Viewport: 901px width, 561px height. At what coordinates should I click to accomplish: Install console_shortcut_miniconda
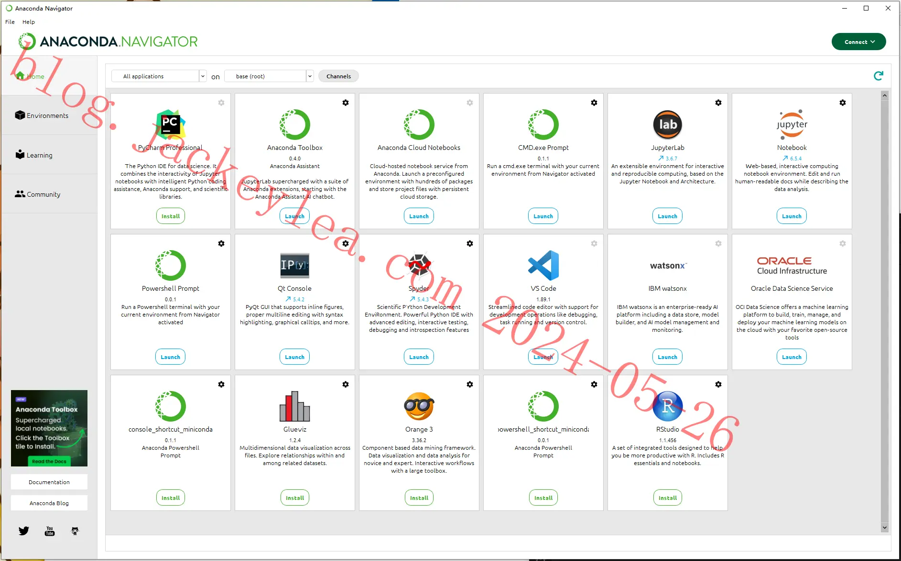(x=171, y=497)
